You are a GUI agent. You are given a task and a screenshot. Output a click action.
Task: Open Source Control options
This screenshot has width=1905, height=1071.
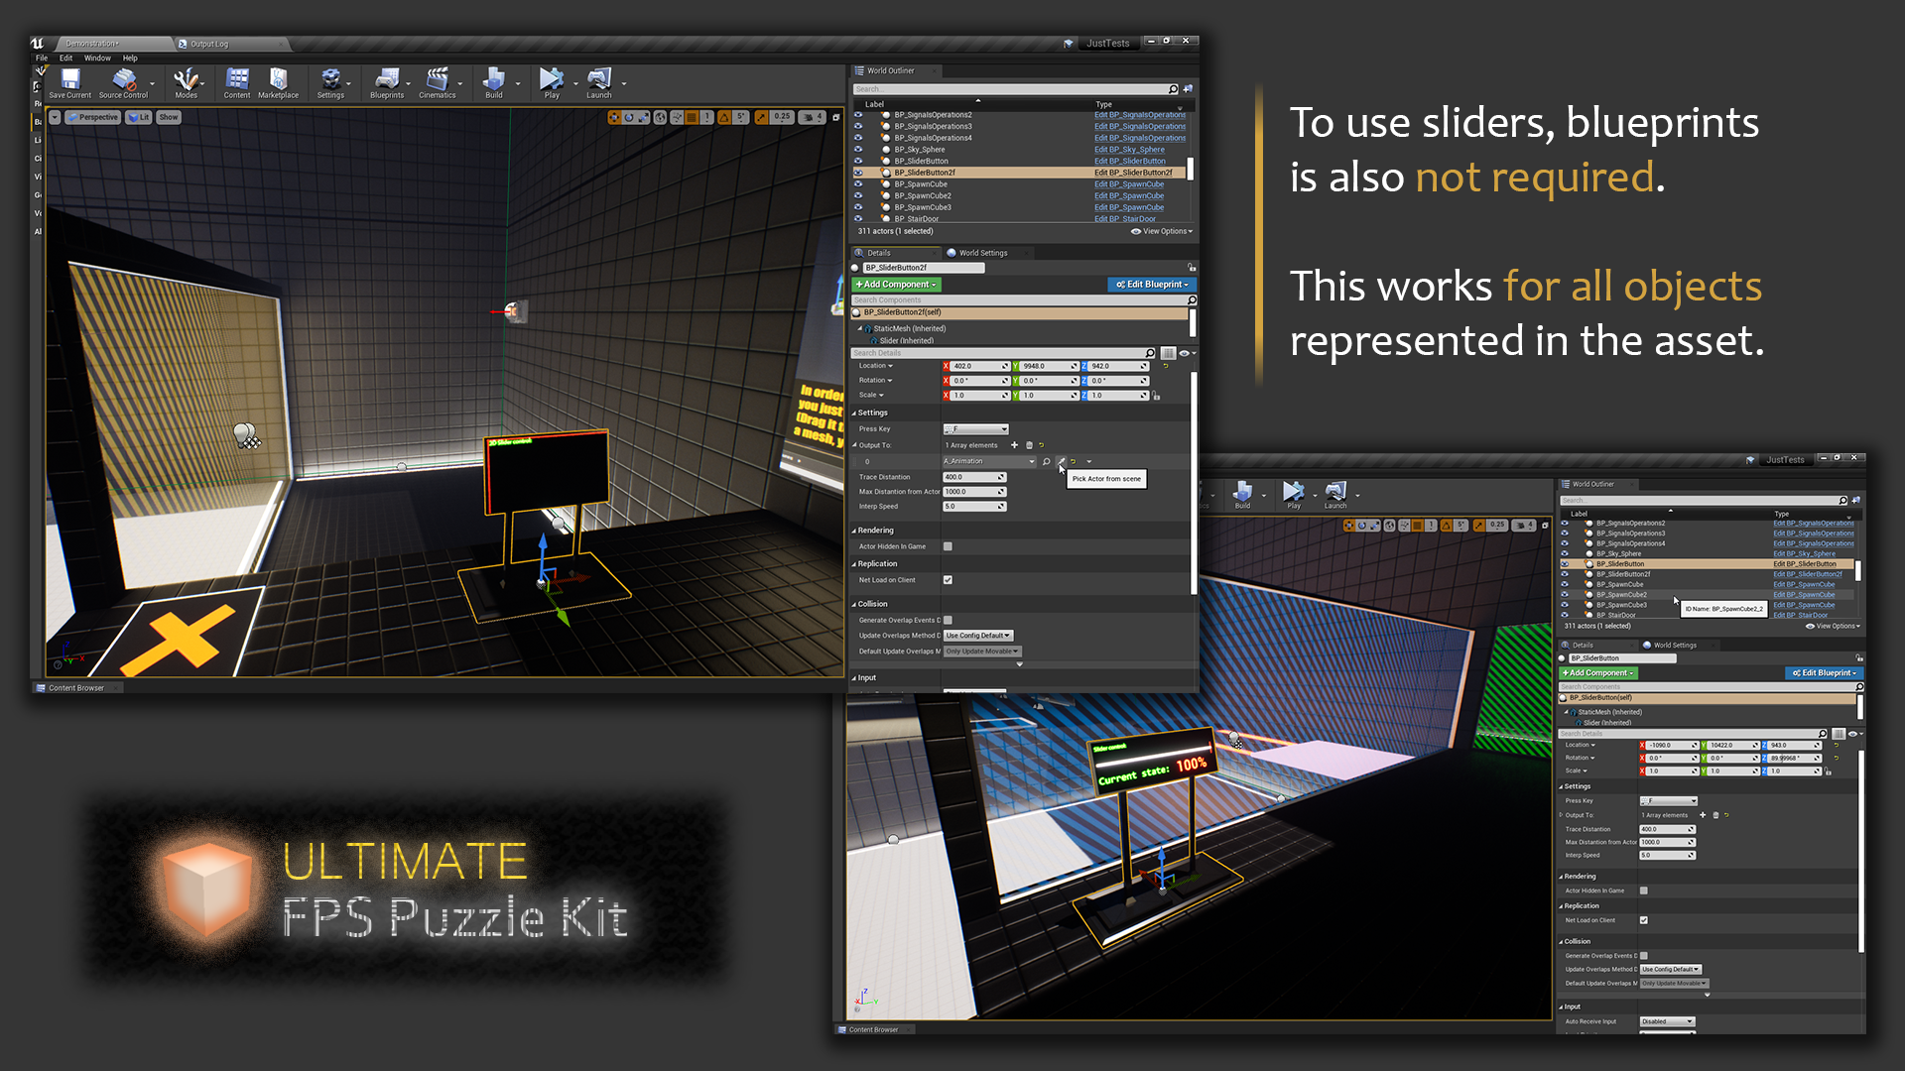click(x=123, y=83)
